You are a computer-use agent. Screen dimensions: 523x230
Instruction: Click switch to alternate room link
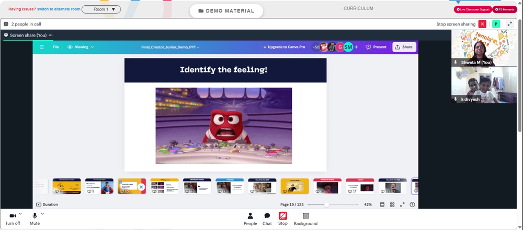click(x=59, y=9)
